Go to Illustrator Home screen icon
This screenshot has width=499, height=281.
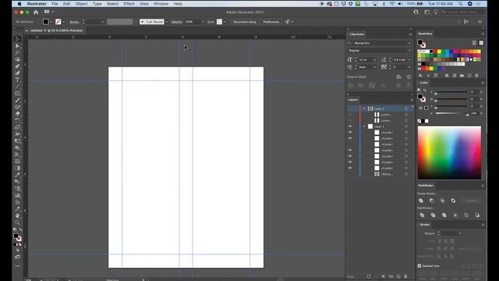click(x=36, y=12)
